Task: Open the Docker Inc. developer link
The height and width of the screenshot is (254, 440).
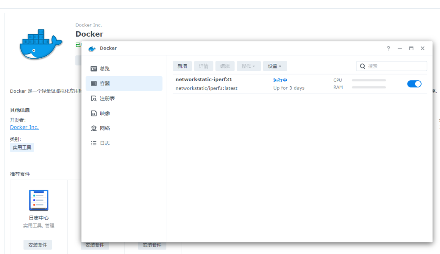Action: (x=24, y=127)
